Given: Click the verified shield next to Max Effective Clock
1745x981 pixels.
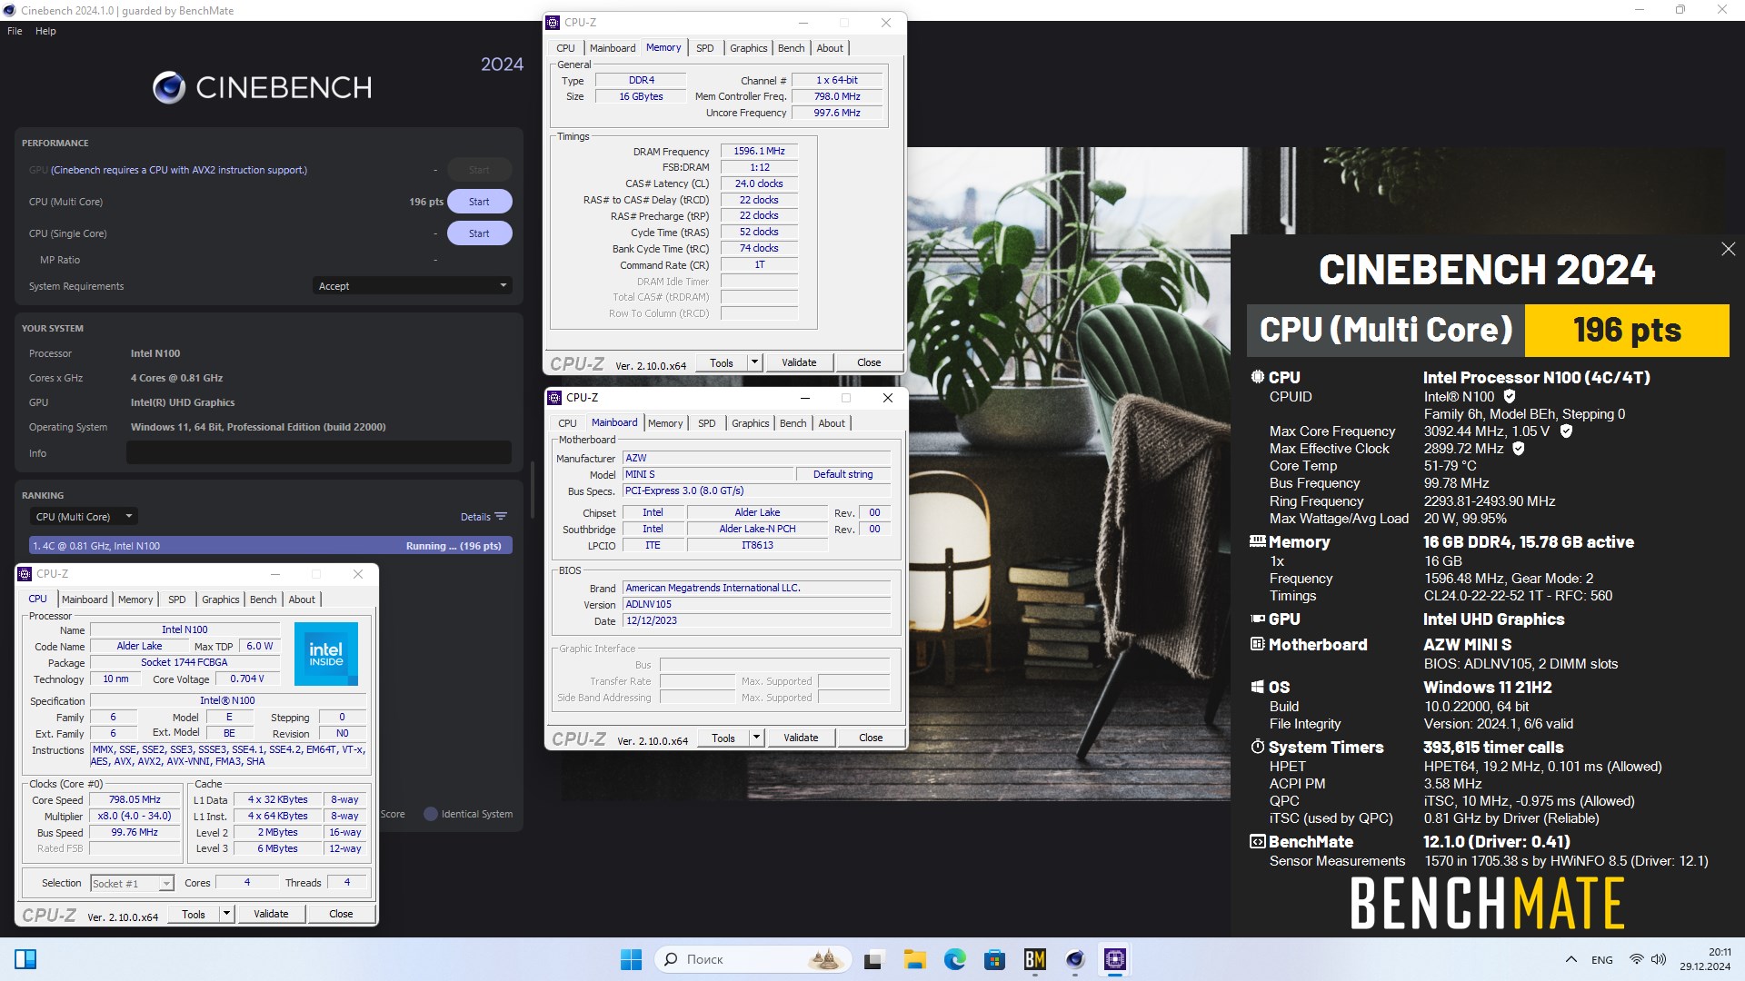Looking at the screenshot, I should coord(1519,448).
